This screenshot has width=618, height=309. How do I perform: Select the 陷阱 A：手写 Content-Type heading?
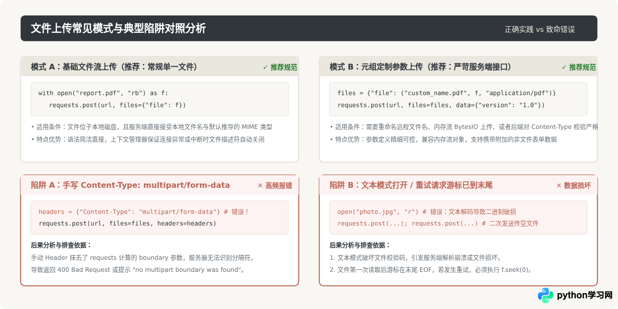(x=130, y=185)
